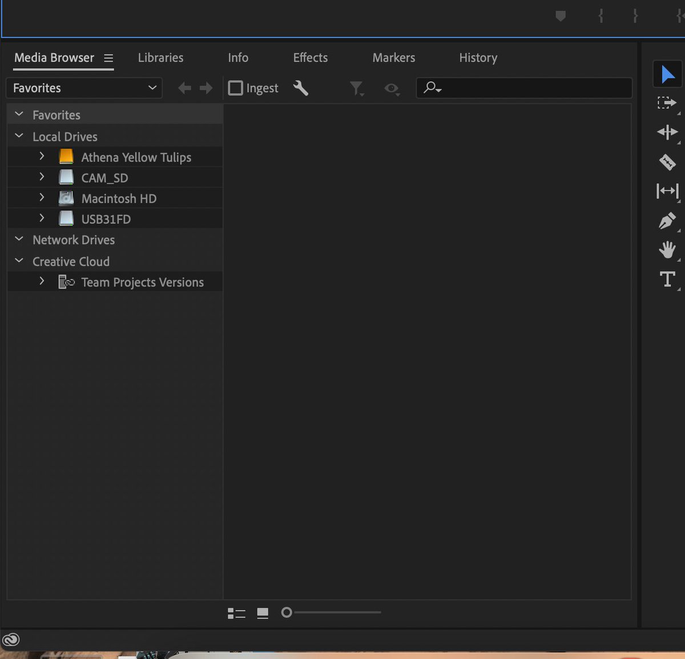Enable the Ingest checkbox
Viewport: 685px width, 659px height.
[235, 88]
